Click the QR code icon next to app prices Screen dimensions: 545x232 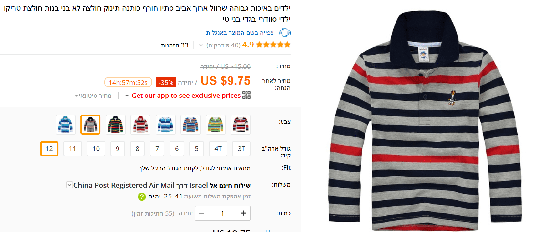246,95
